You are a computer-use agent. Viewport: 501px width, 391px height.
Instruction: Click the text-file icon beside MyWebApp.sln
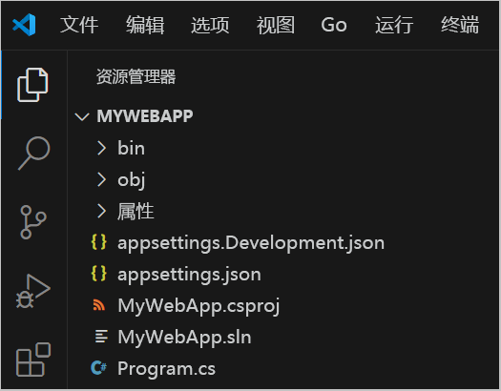coord(101,337)
